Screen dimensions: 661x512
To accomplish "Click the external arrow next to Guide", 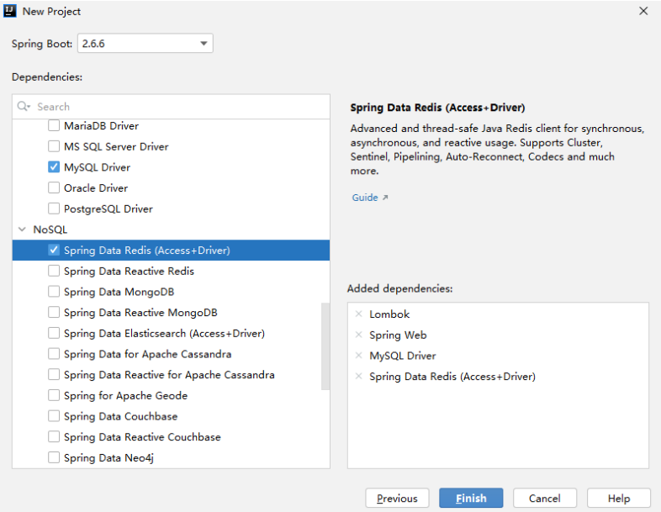I will (x=385, y=198).
